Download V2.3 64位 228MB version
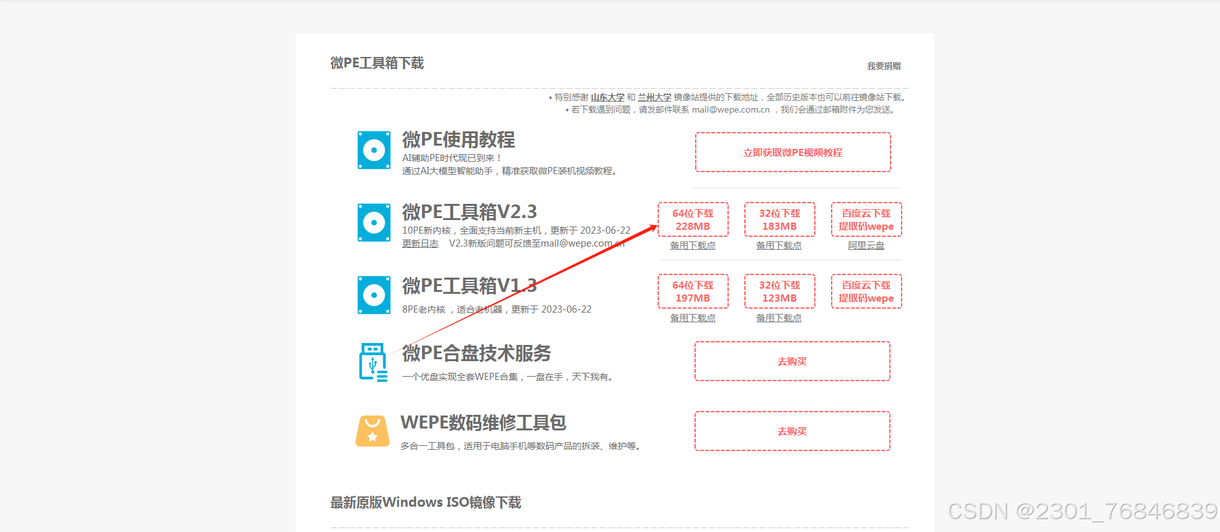The image size is (1220, 532). click(693, 219)
